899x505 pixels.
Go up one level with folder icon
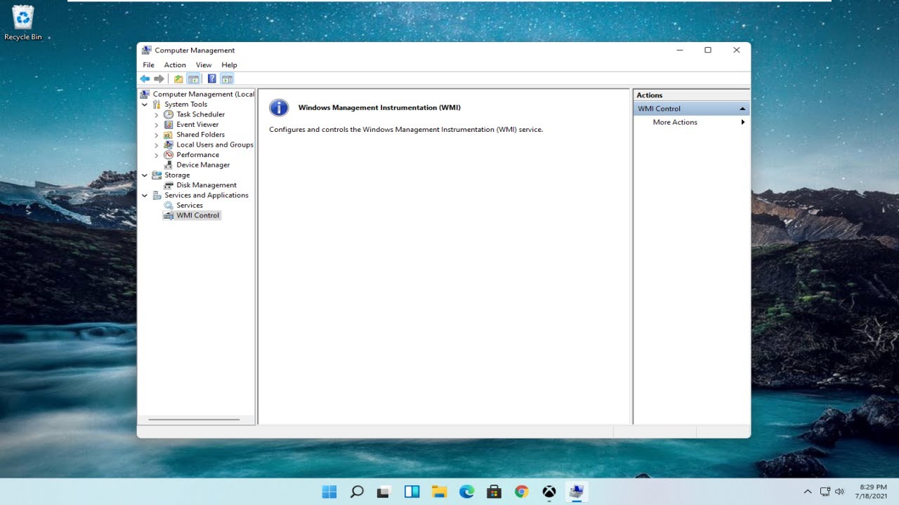pos(178,79)
